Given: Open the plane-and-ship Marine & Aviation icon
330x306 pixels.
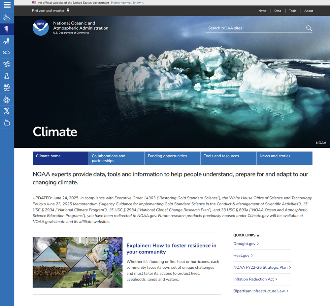Looking at the screenshot, I should point(7,88).
